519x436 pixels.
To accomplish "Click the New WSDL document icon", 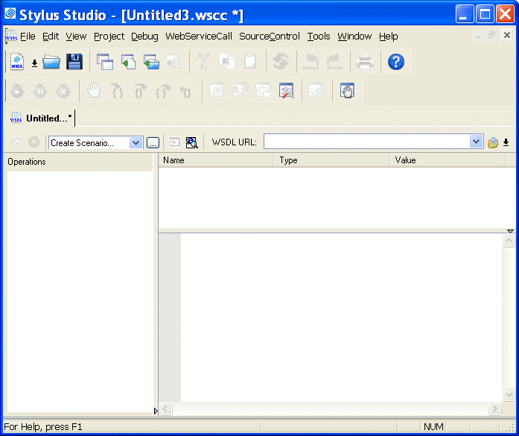I will tap(16, 62).
